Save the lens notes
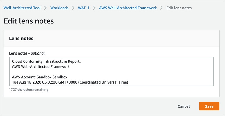The width and height of the screenshot is (225, 116). (209, 106)
